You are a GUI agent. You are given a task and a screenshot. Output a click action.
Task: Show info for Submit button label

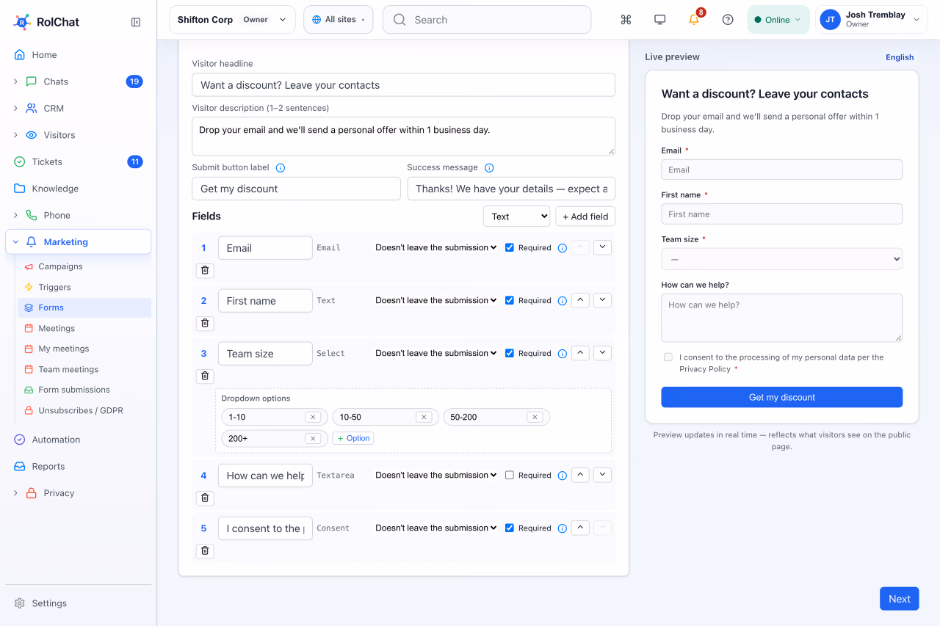click(280, 167)
